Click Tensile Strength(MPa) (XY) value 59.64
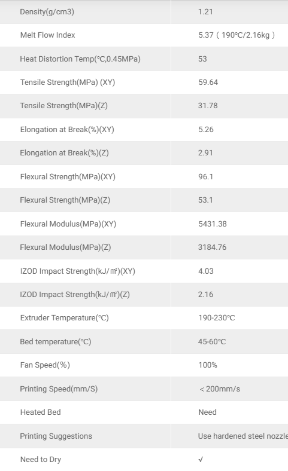This screenshot has width=288, height=471. point(208,82)
